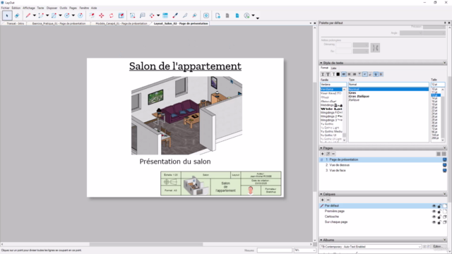Hide the Cartouche layer
The height and width of the screenshot is (254, 452).
pyautogui.click(x=434, y=217)
